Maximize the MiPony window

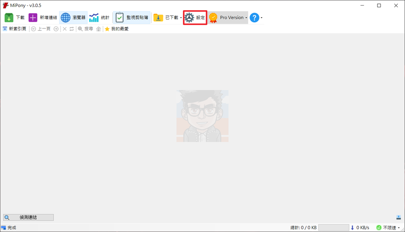tap(379, 6)
